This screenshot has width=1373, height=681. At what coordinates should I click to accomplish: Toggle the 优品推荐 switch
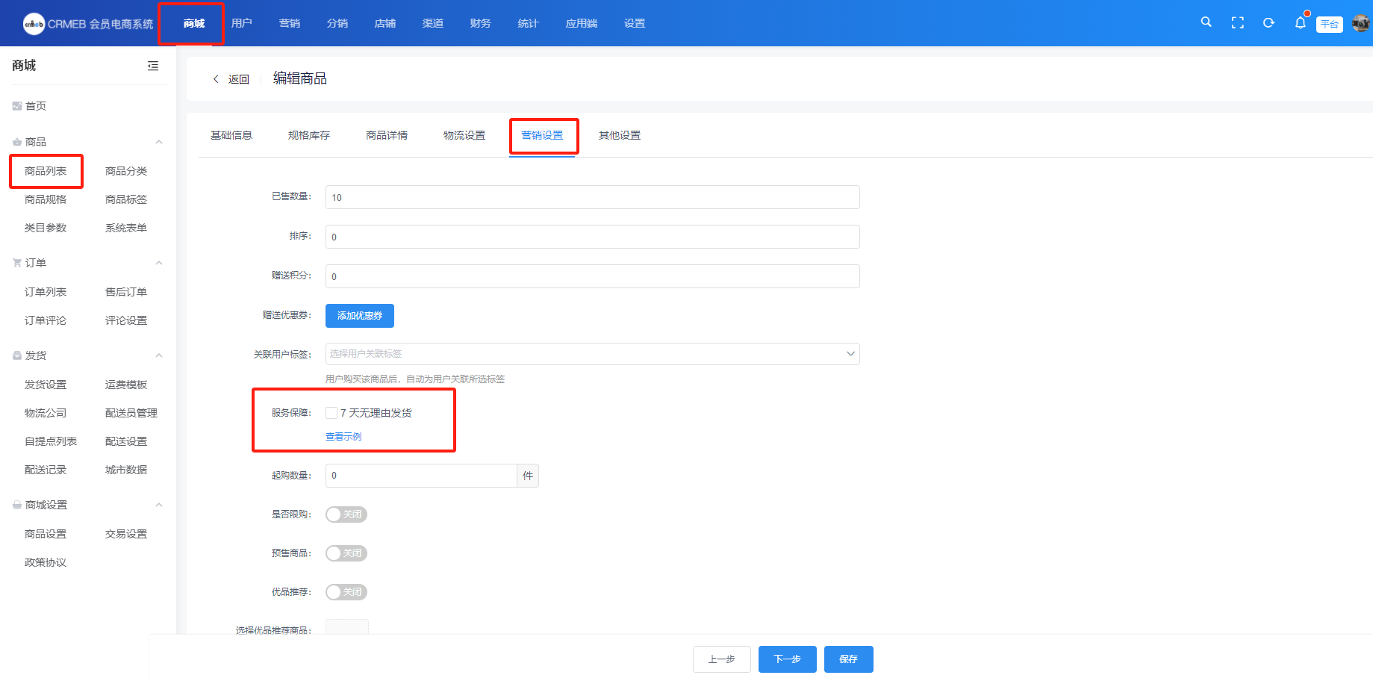[x=346, y=592]
